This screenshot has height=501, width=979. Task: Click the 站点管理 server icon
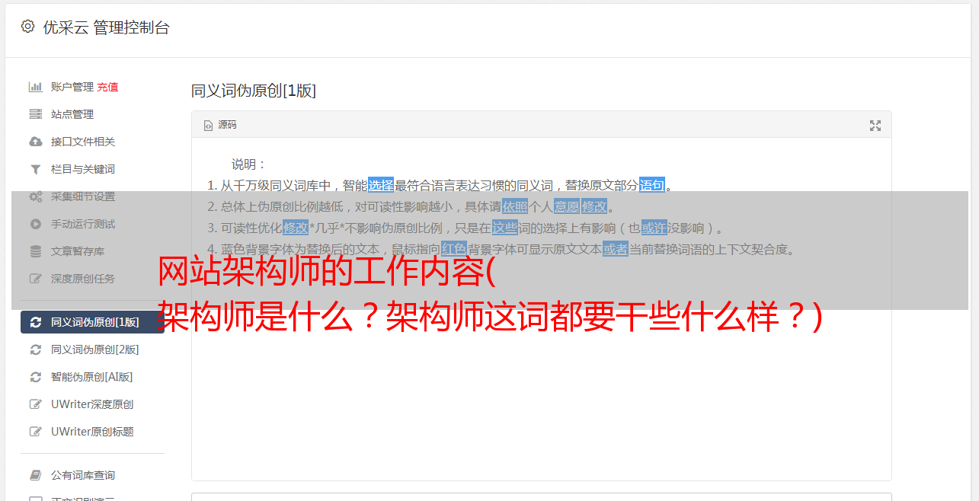(35, 114)
